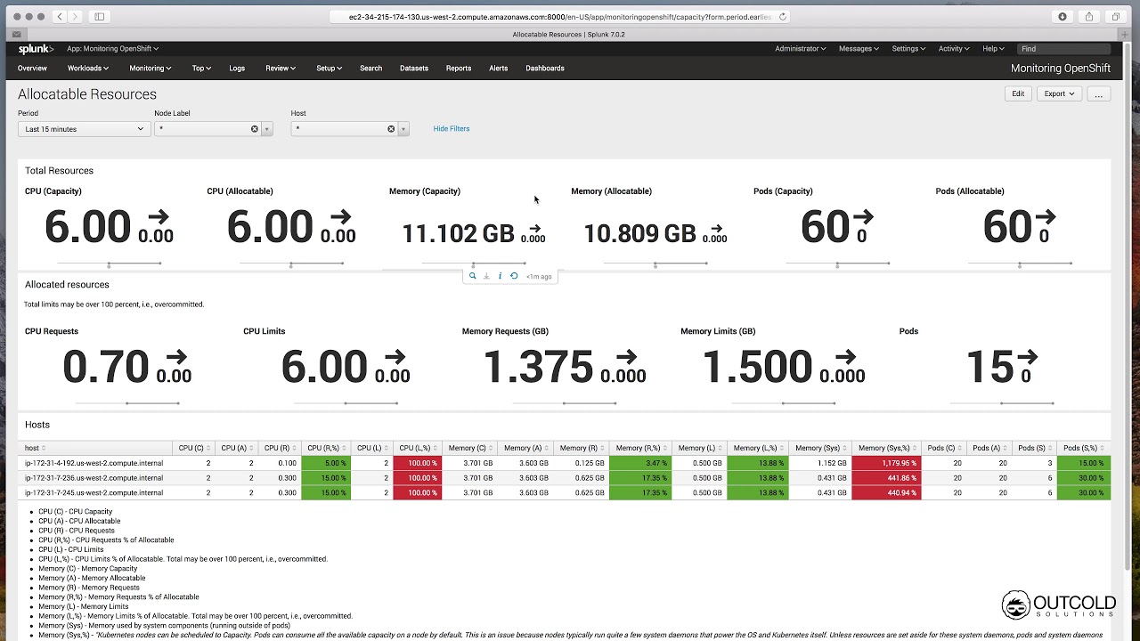Image resolution: width=1140 pixels, height=641 pixels.
Task: Click the CPU (Capacity) 6.00 value
Action: (87, 227)
